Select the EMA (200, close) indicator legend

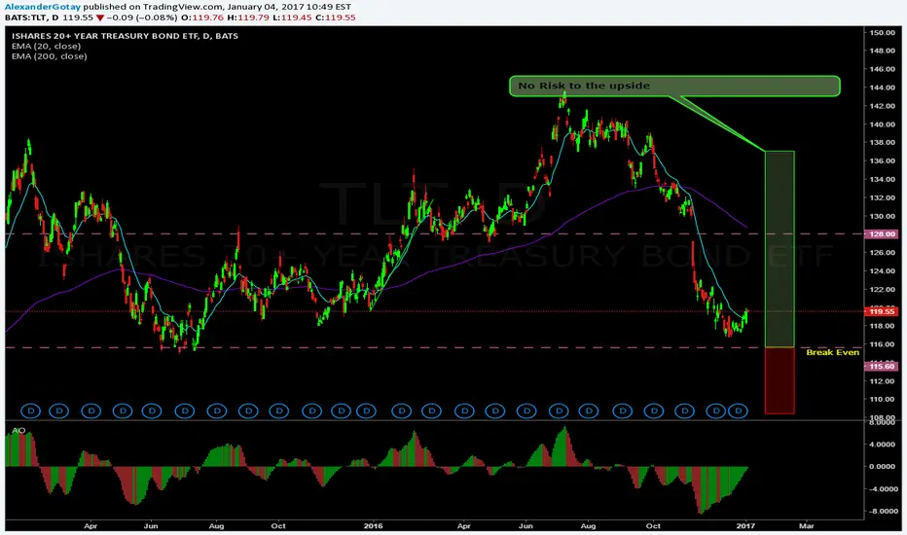tap(50, 56)
